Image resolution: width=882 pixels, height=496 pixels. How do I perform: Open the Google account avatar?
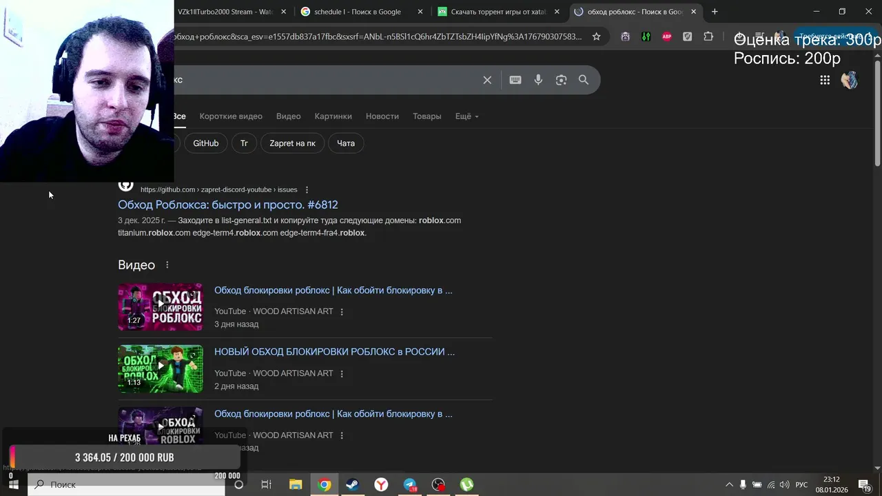tap(849, 80)
